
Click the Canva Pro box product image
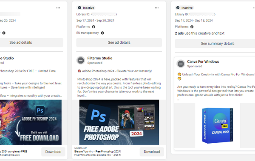tap(218, 126)
